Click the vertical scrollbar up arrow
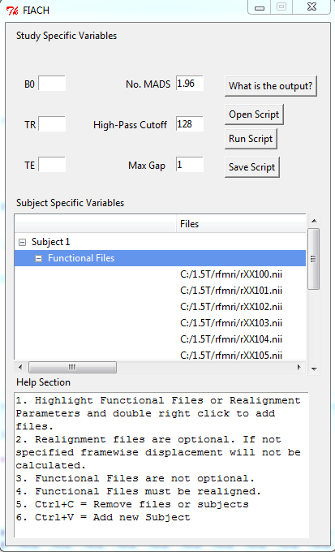Viewport: 335px width, 552px height. (315, 221)
